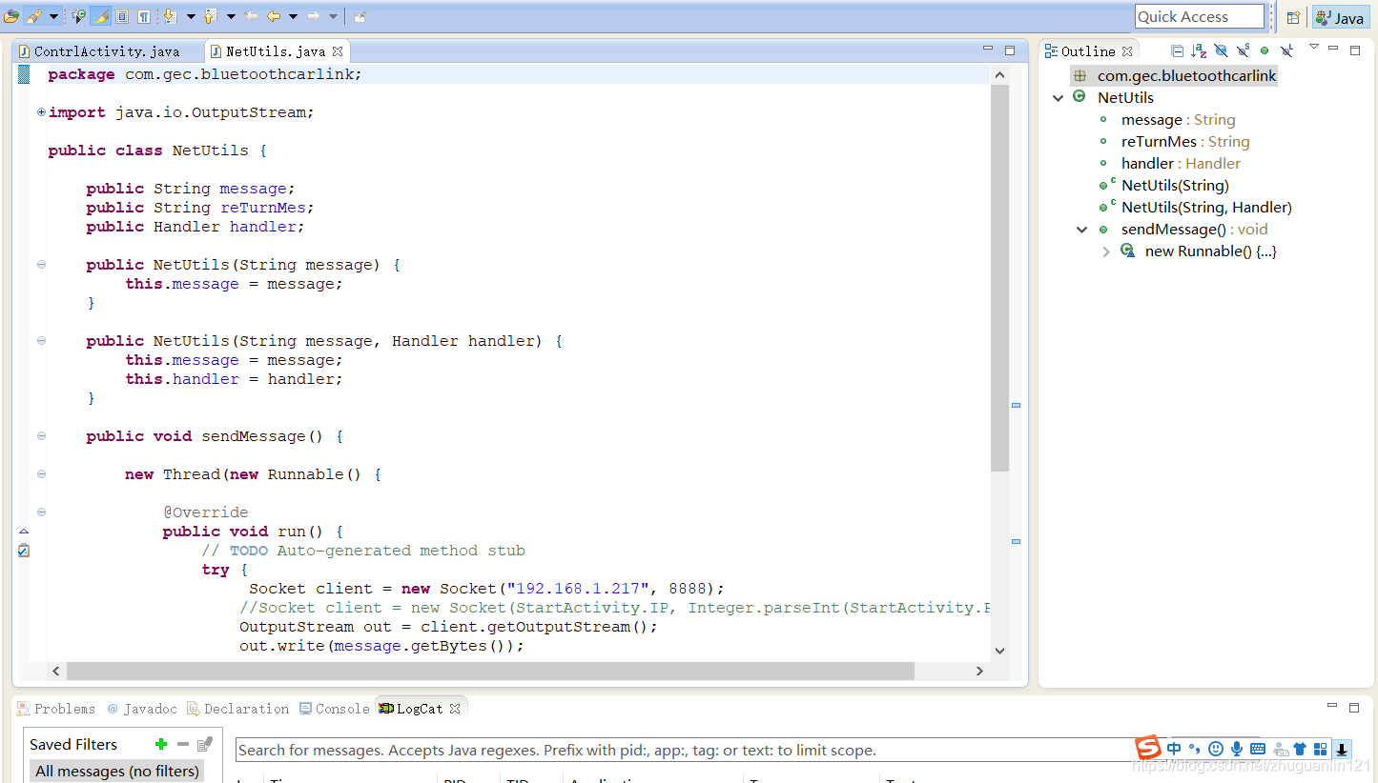Image resolution: width=1378 pixels, height=783 pixels.
Task: Toggle Hide Fields in Outline
Action: point(1221,51)
